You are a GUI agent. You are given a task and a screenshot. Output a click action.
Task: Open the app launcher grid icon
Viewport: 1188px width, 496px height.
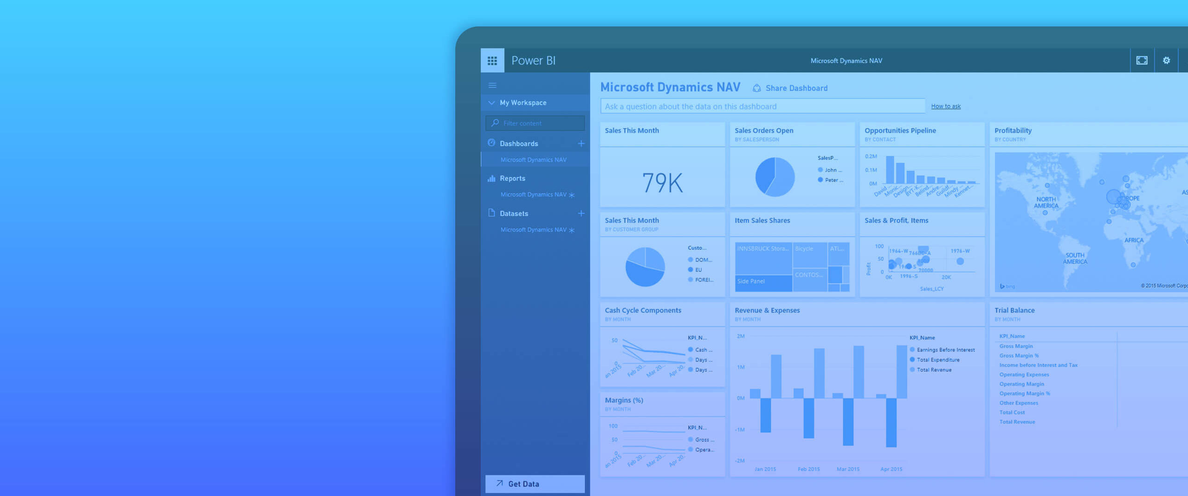coord(492,60)
